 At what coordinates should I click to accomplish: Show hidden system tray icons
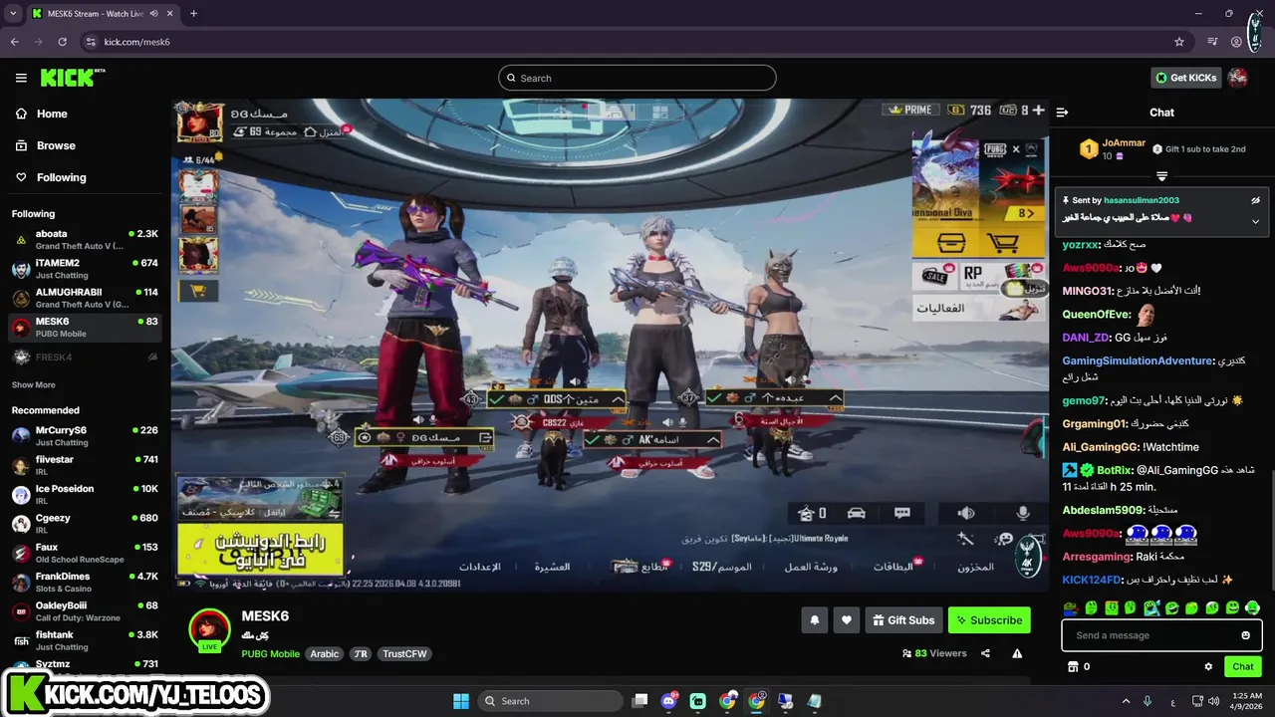pos(1126,701)
